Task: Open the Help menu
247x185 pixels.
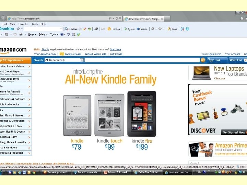Action: (x=43, y=24)
